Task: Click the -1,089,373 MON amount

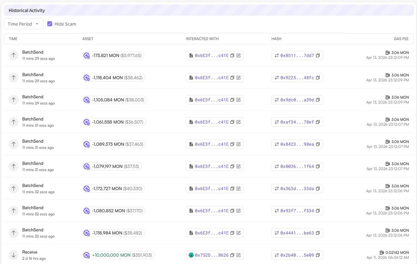Action: [x=108, y=144]
